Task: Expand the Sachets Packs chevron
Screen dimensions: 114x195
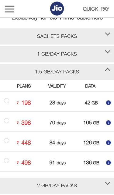Action: [x=108, y=34]
